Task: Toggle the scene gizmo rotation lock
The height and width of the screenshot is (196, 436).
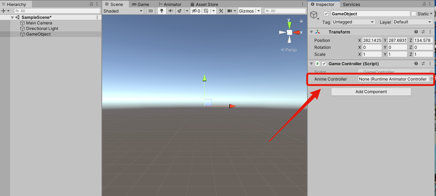Action: pos(301,21)
